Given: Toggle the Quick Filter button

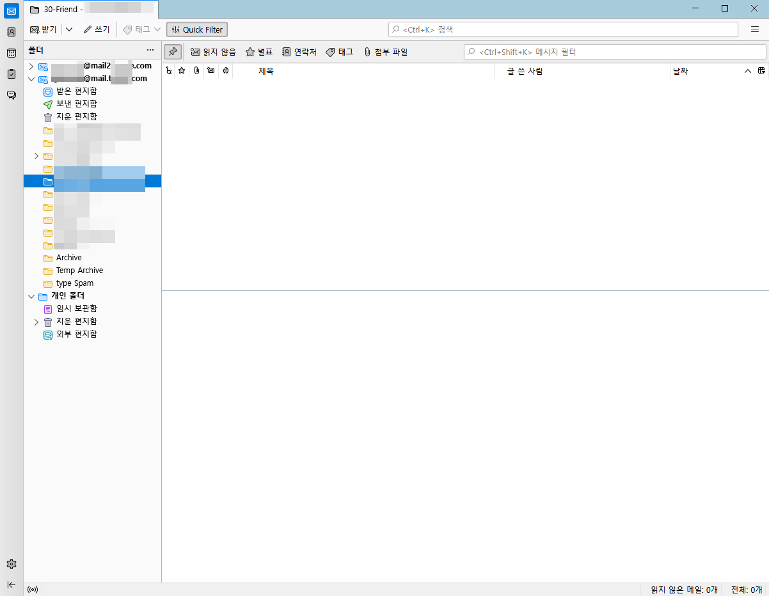Looking at the screenshot, I should 197,29.
